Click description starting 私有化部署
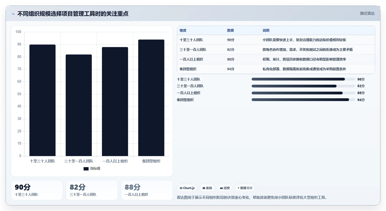This screenshot has height=211, width=386. pyautogui.click(x=304, y=69)
